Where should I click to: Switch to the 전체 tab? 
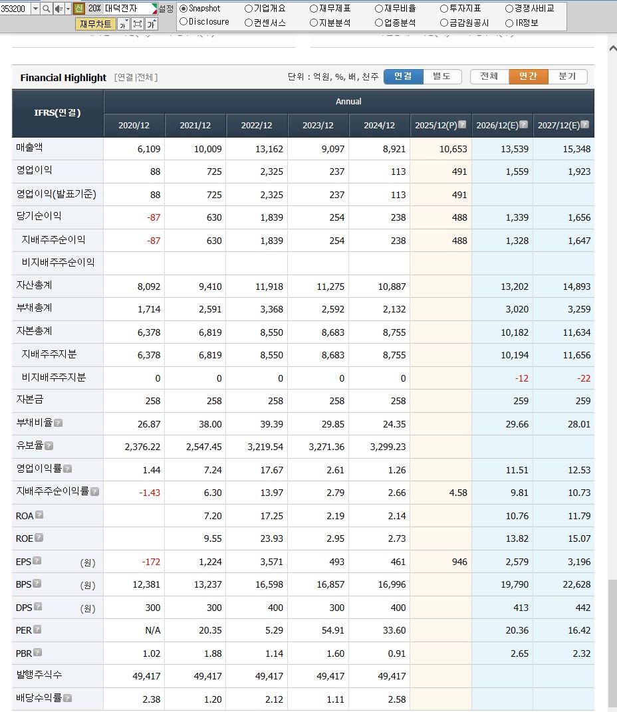[489, 76]
